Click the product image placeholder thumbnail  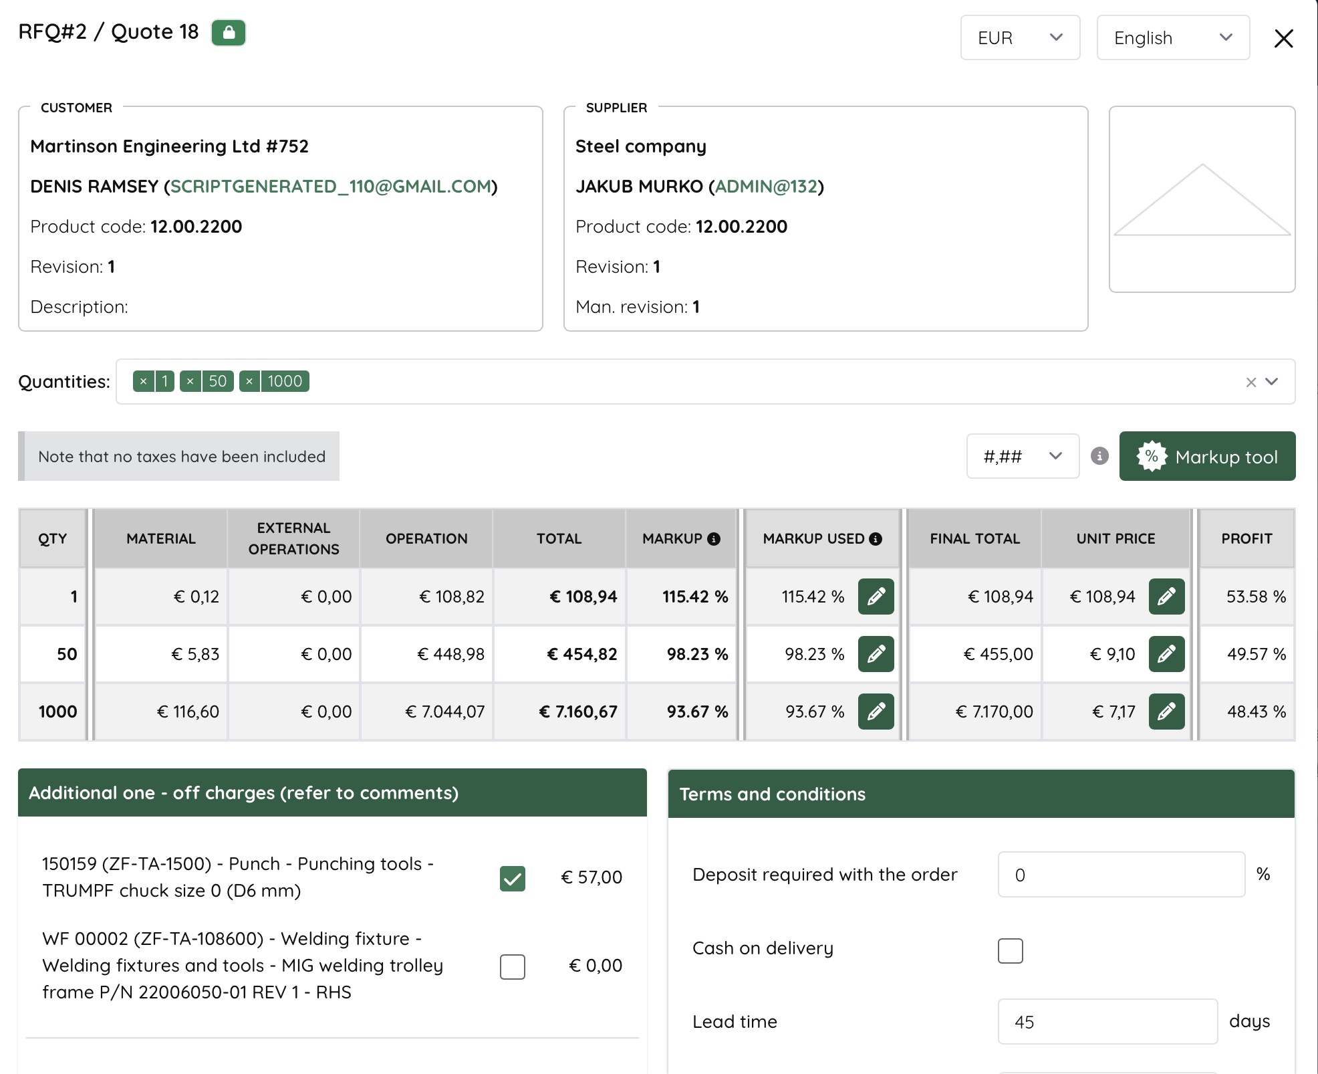1202,199
